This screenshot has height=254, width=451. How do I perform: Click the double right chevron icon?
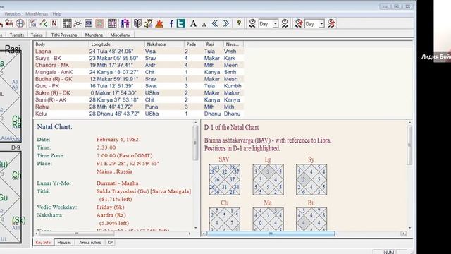[x=226, y=23]
